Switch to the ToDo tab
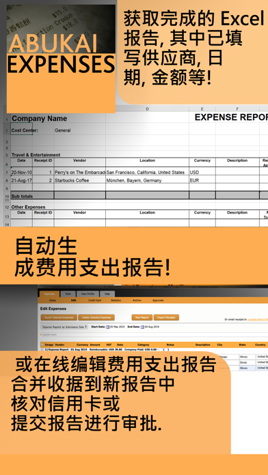This screenshot has width=268, height=475. [x=68, y=294]
